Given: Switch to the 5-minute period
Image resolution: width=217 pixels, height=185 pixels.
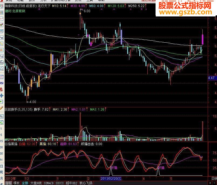Looking at the screenshot, I should [x=1, y=135].
